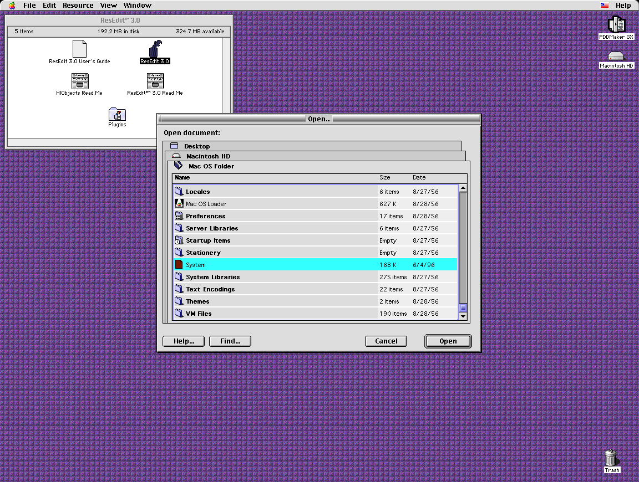Select the System Libraries row name
Viewport: 639px width, 482px height.
click(x=213, y=277)
